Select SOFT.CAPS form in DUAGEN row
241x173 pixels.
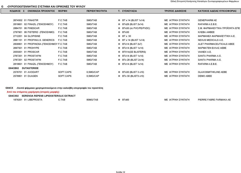pyautogui.click(x=65, y=76)
